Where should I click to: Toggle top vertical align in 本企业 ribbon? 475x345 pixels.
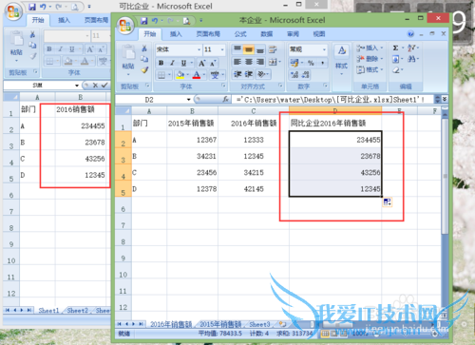237,49
